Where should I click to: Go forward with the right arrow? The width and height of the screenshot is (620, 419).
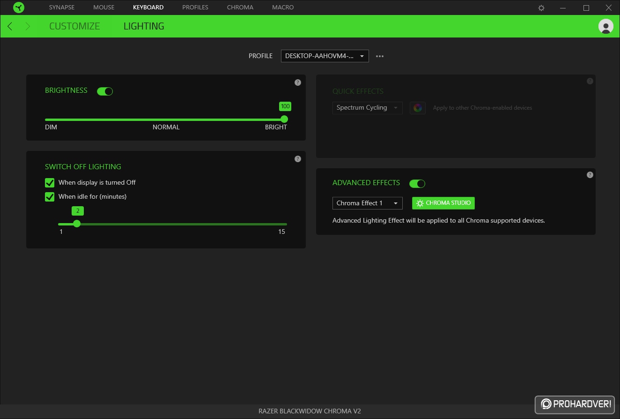point(28,26)
